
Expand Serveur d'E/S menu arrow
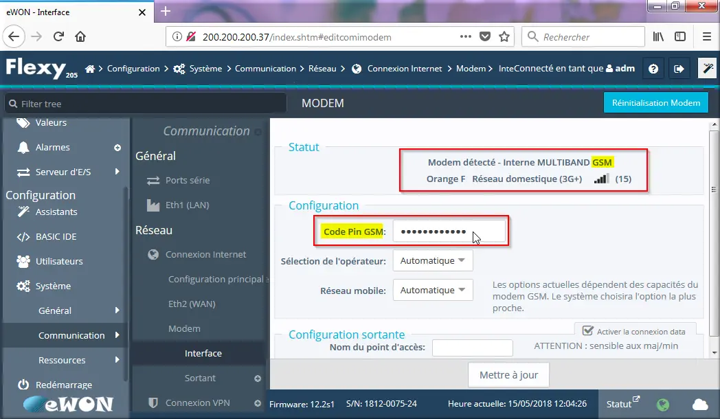[x=117, y=172]
